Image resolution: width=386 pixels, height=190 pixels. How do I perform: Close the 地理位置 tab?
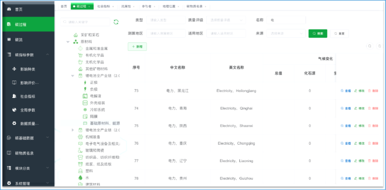[178, 7]
